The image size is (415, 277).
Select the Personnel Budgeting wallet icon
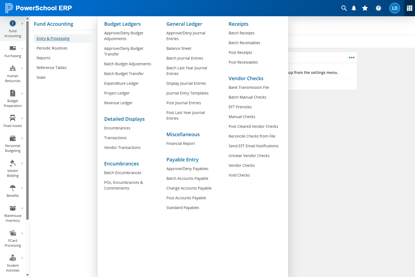[13, 138]
